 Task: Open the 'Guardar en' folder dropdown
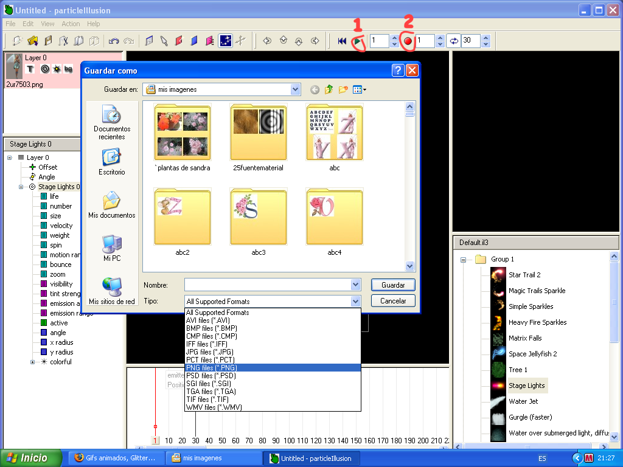[295, 89]
